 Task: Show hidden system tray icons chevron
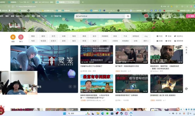tap(170, 113)
